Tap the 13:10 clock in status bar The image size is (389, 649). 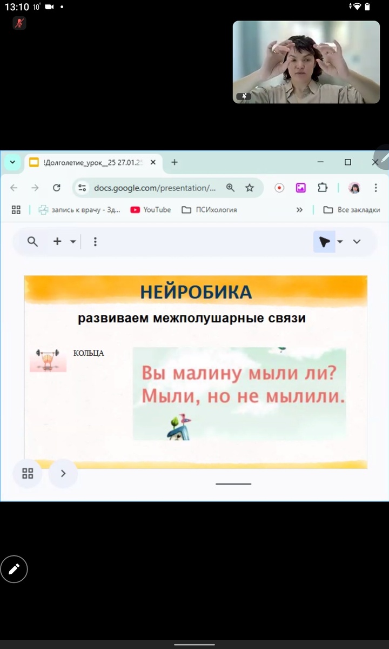tap(16, 7)
